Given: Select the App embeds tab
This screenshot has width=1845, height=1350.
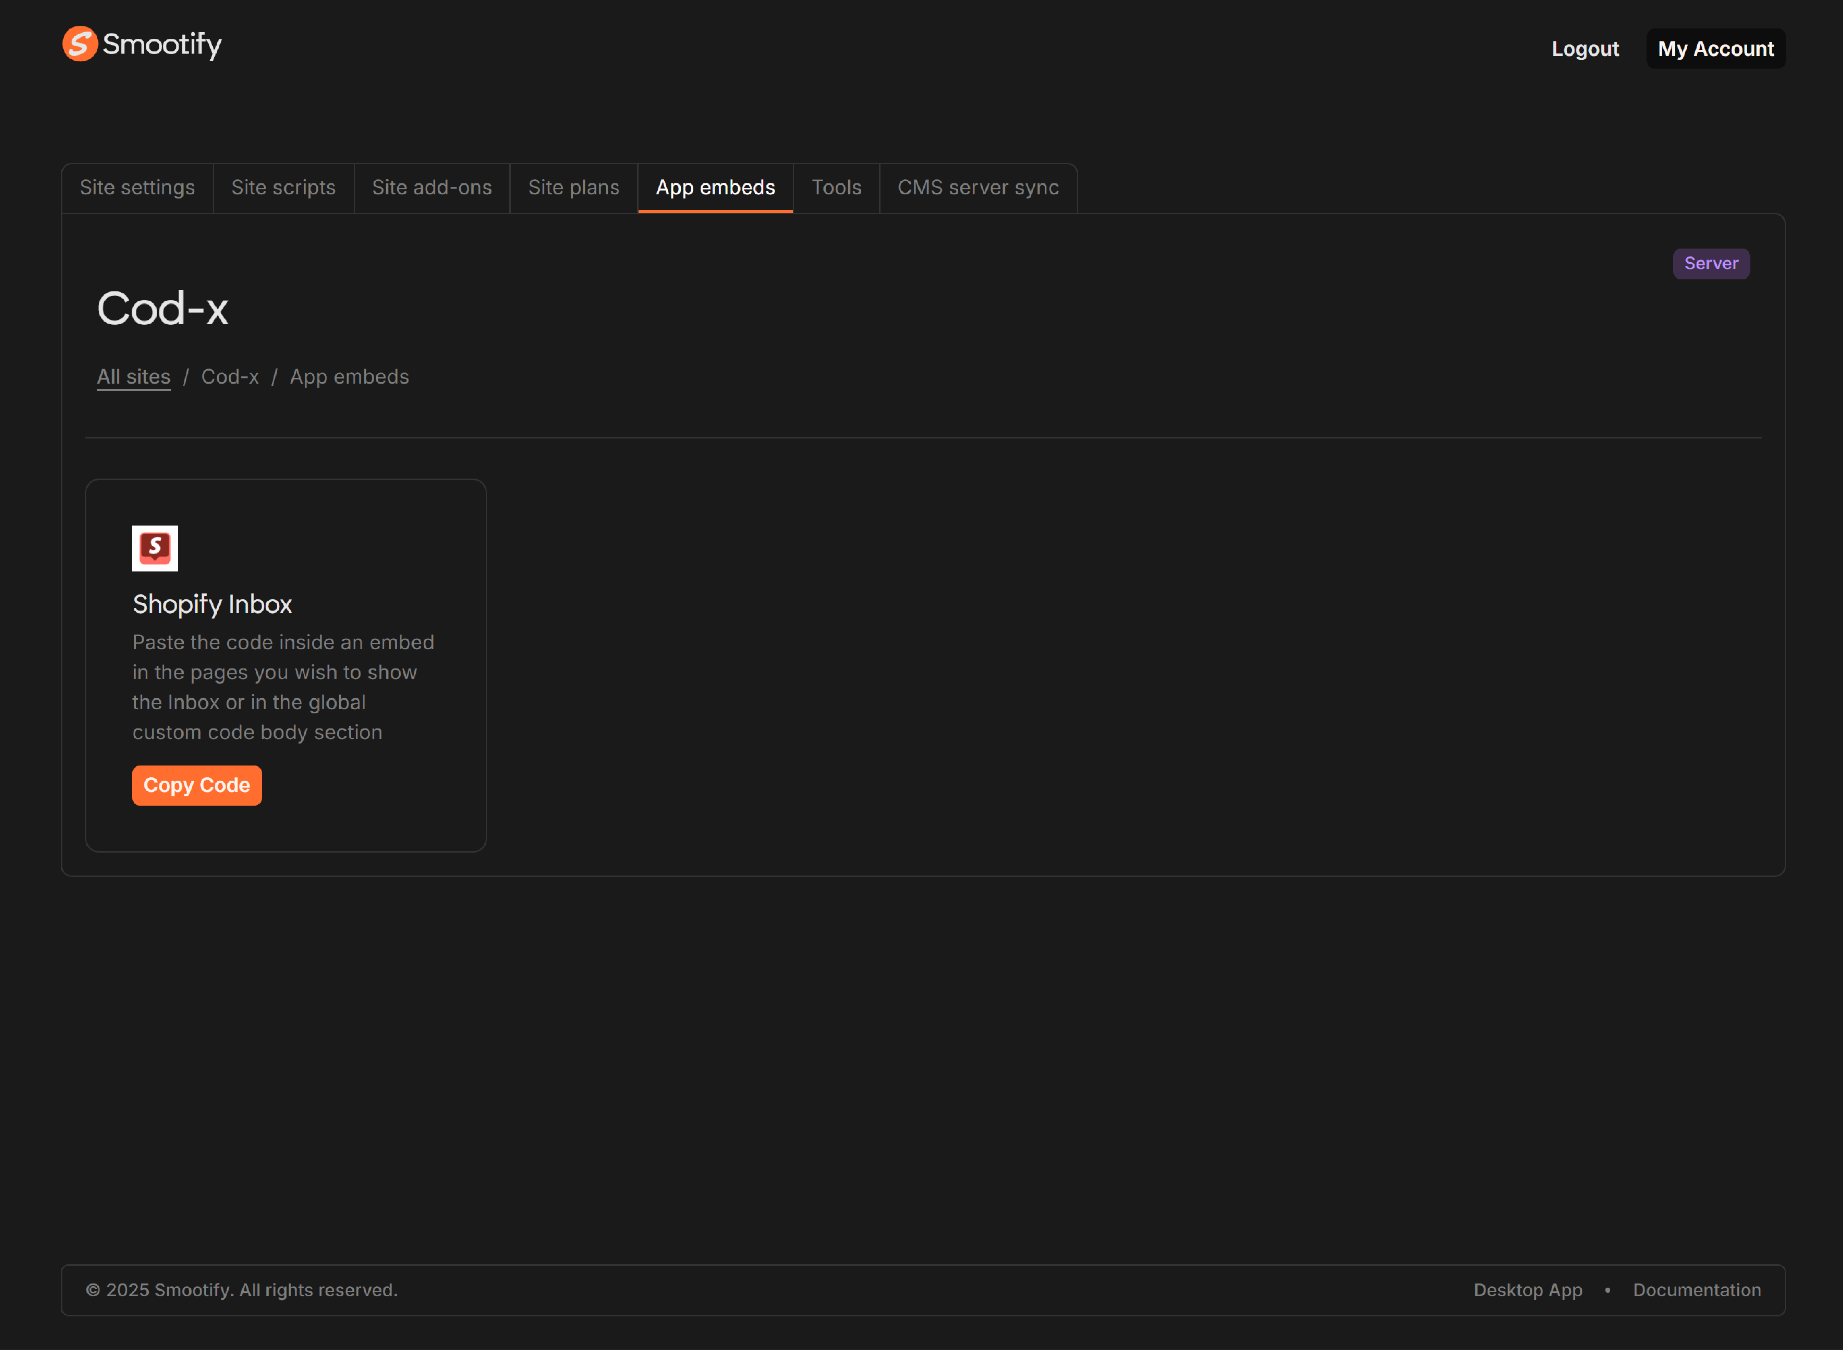Looking at the screenshot, I should pyautogui.click(x=715, y=187).
